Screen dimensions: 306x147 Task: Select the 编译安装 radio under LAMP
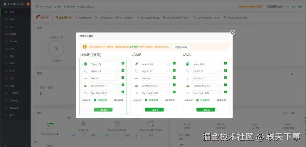[162, 100]
